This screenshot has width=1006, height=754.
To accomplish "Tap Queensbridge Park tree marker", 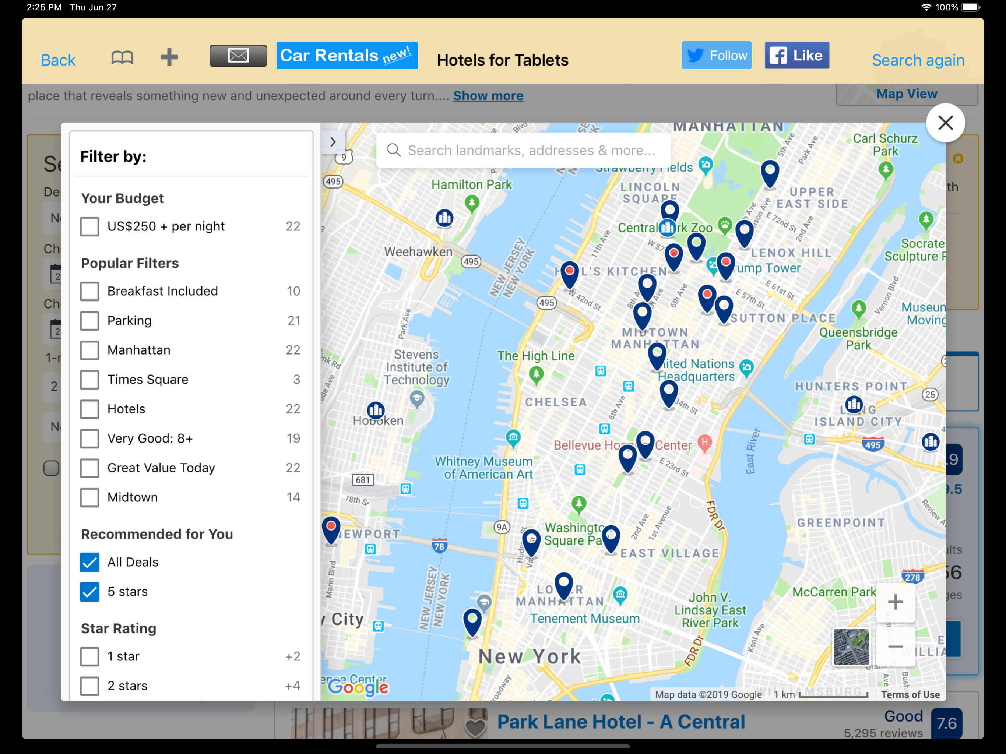I will pyautogui.click(x=859, y=310).
